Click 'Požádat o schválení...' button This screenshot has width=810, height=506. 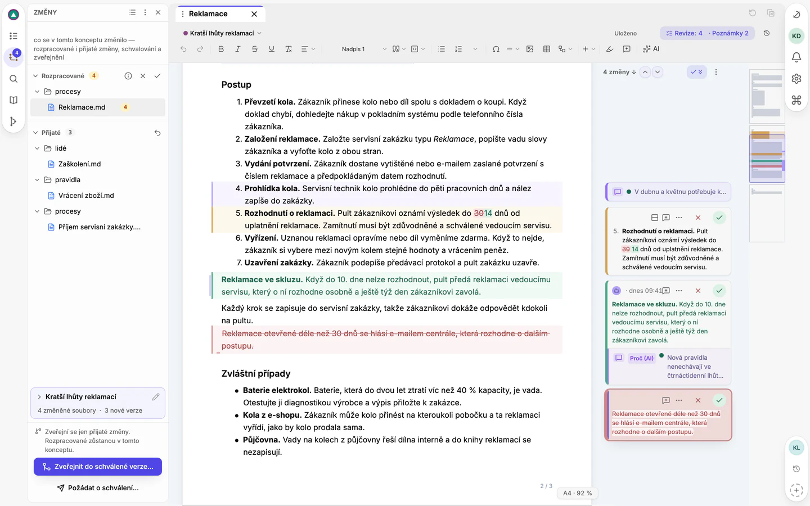98,488
